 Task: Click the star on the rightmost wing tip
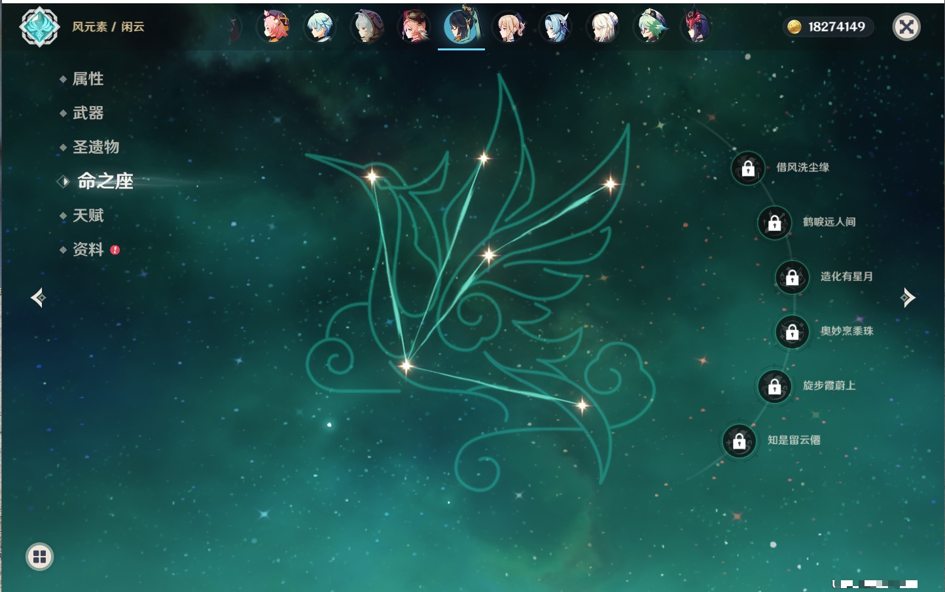point(611,184)
